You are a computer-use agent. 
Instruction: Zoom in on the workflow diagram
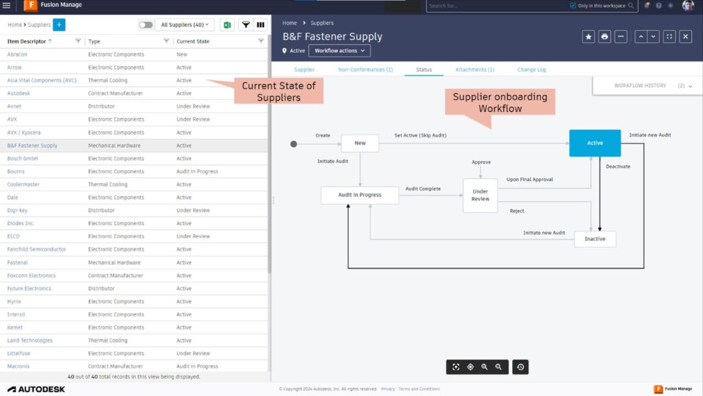(485, 367)
